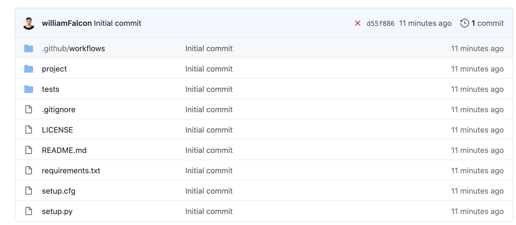516x225 pixels.
Task: Open Initial commit message in README.md row
Action: pyautogui.click(x=209, y=150)
